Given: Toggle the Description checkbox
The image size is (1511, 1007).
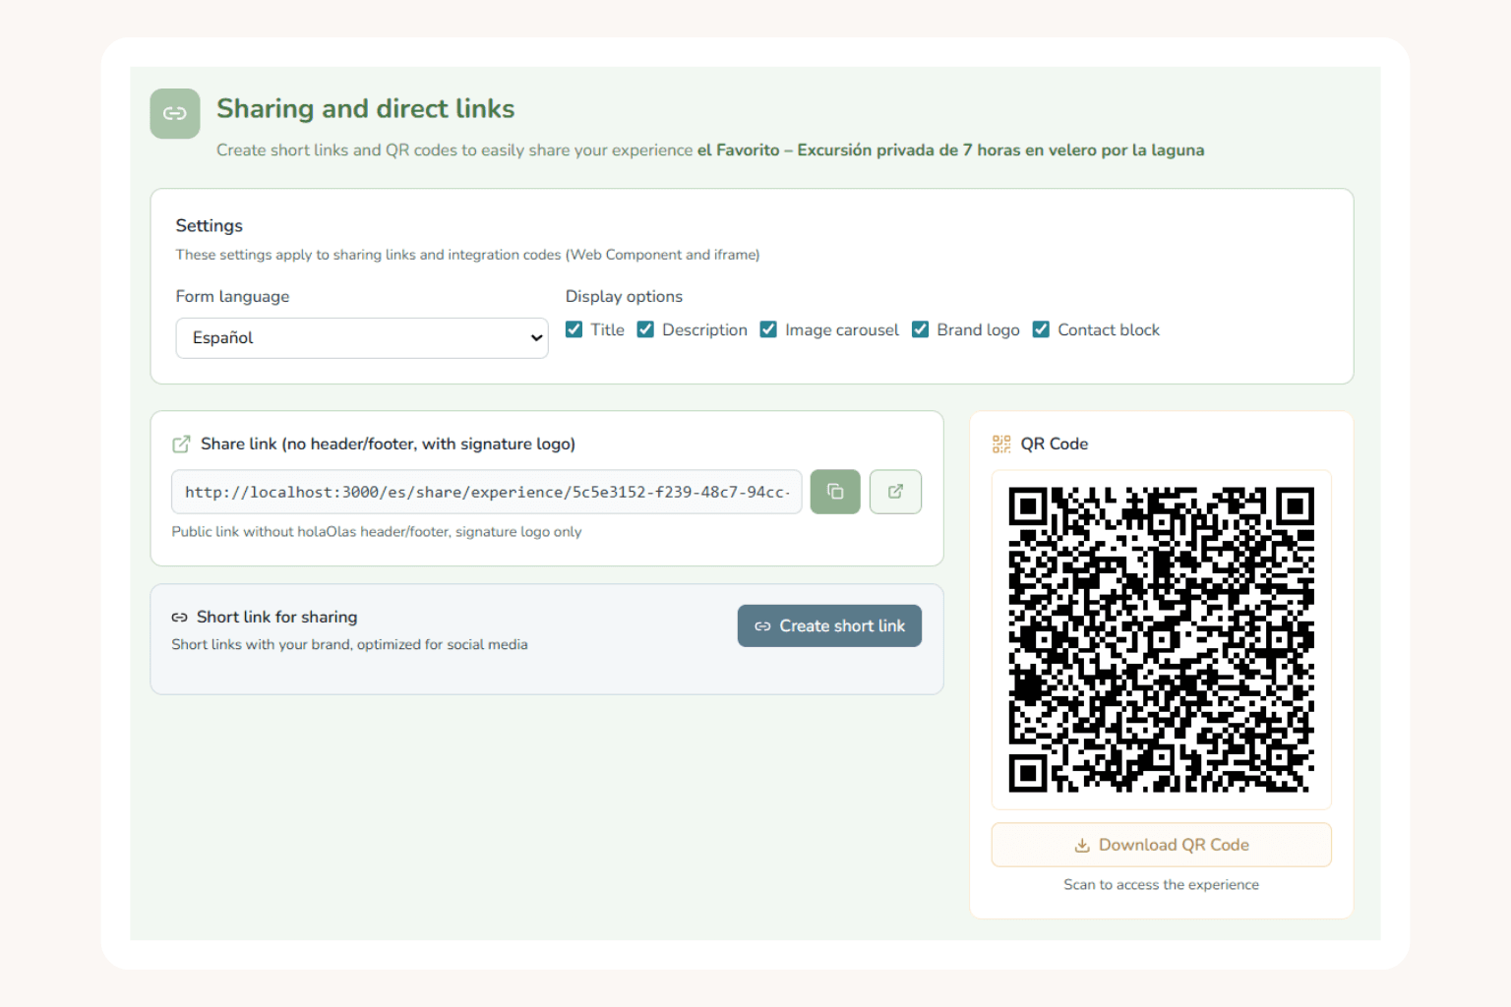Looking at the screenshot, I should pyautogui.click(x=646, y=329).
